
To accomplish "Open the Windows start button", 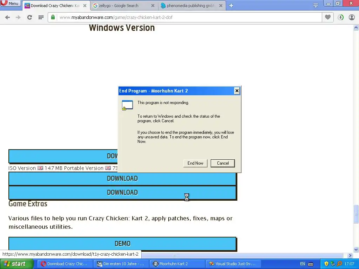I will pyautogui.click(x=16, y=264).
